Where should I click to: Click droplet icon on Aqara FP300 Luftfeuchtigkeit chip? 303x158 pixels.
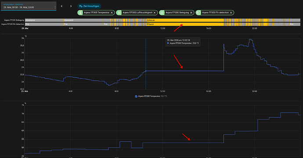(x=119, y=13)
